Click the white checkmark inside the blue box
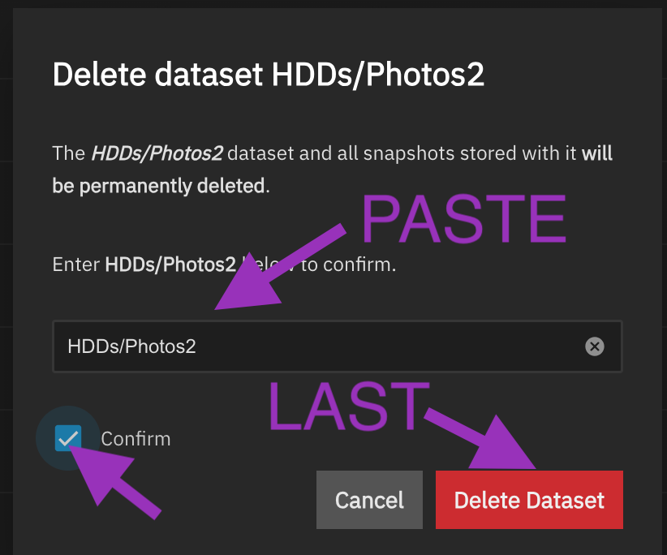Image resolution: width=667 pixels, height=555 pixels. (67, 439)
